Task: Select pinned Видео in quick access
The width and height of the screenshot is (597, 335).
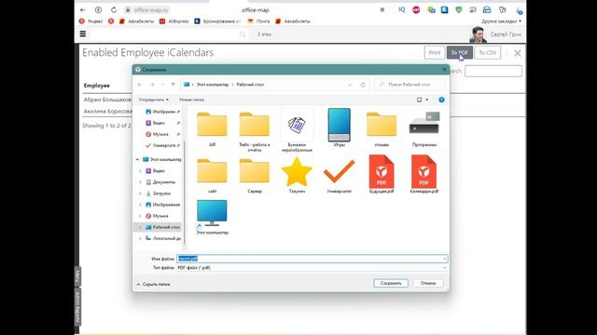Action: (x=156, y=123)
